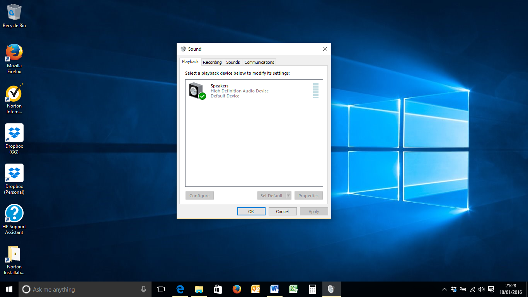Click Cancel in the Sound dialog
Image resolution: width=528 pixels, height=297 pixels.
click(x=282, y=212)
